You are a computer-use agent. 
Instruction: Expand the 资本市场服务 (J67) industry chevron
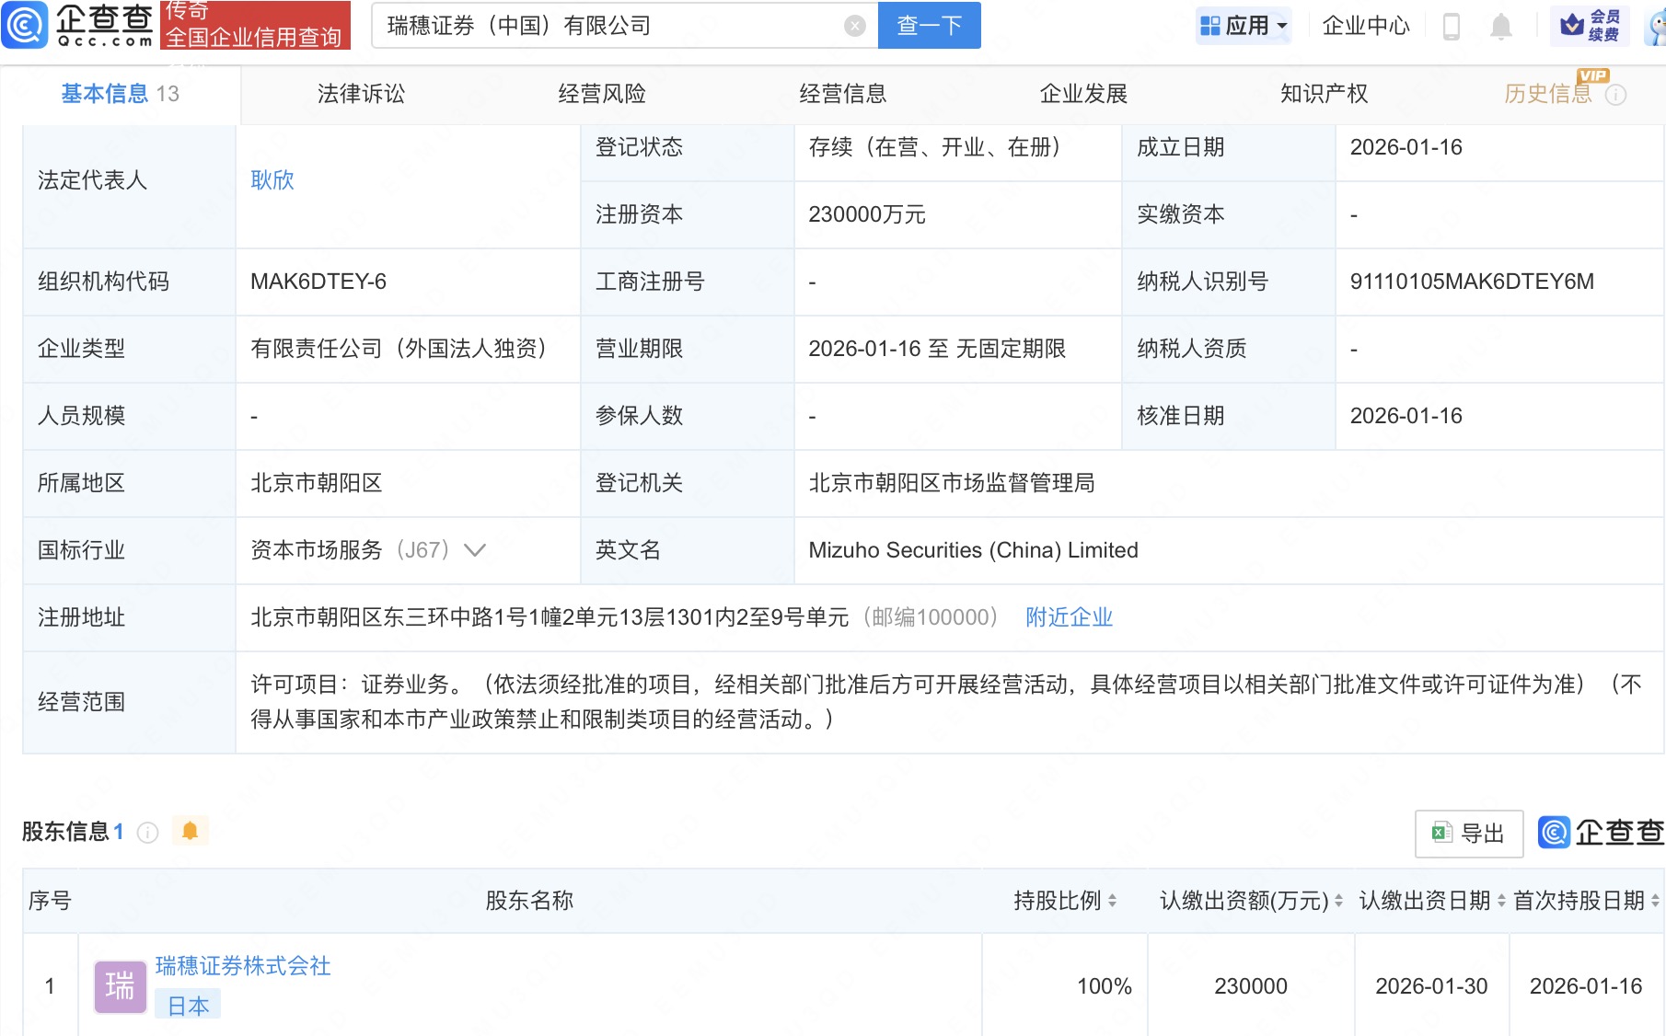[x=475, y=550]
